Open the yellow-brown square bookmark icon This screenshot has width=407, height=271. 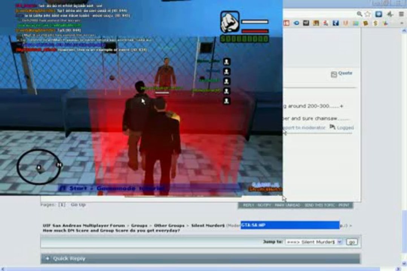(366, 23)
